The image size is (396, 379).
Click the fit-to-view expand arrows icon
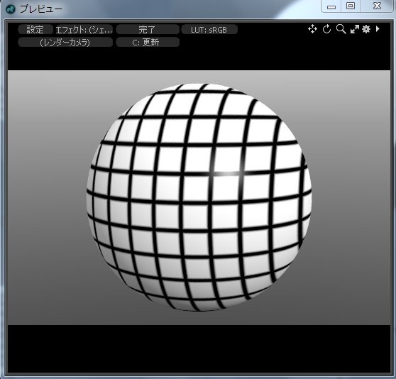click(x=355, y=29)
